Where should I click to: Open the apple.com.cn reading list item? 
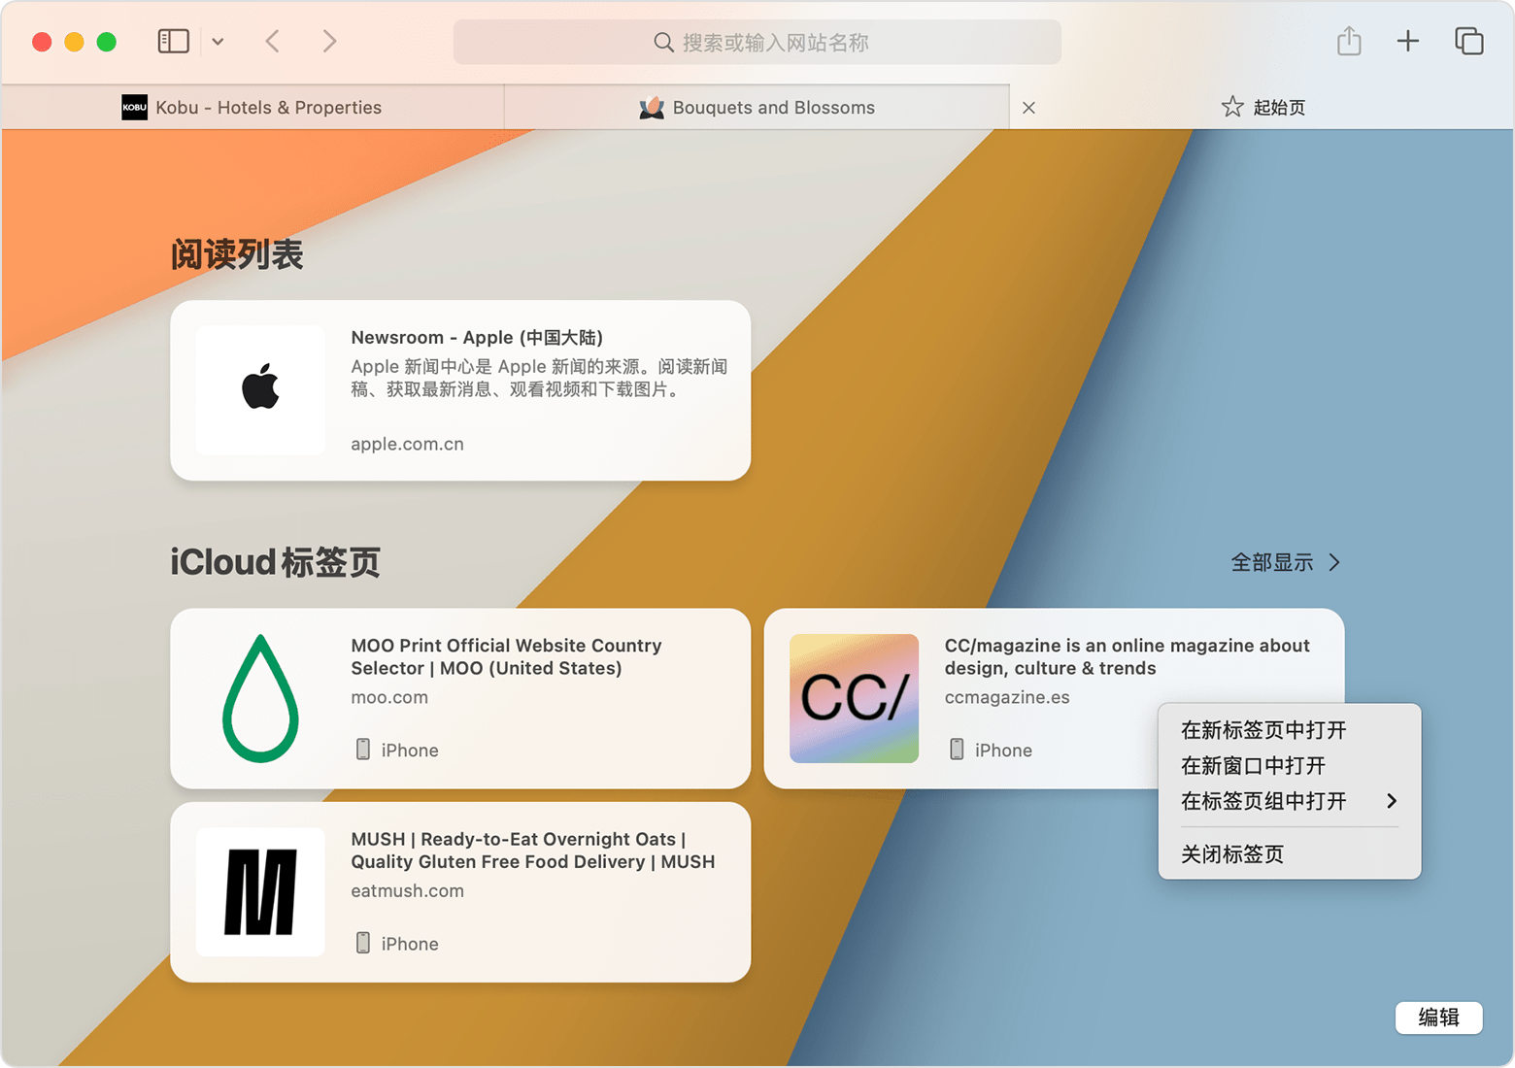407,444
